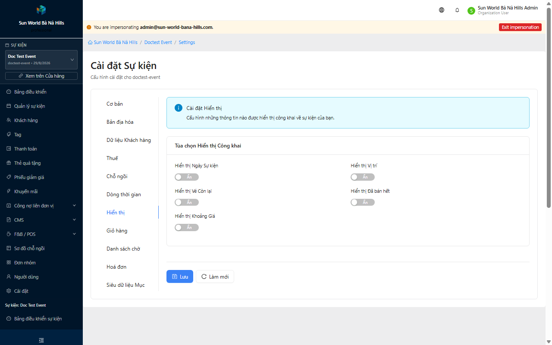Viewport: 552px width, 345px height.
Task: Click the Khuyến mãi lightning icon
Action: [x=9, y=191]
